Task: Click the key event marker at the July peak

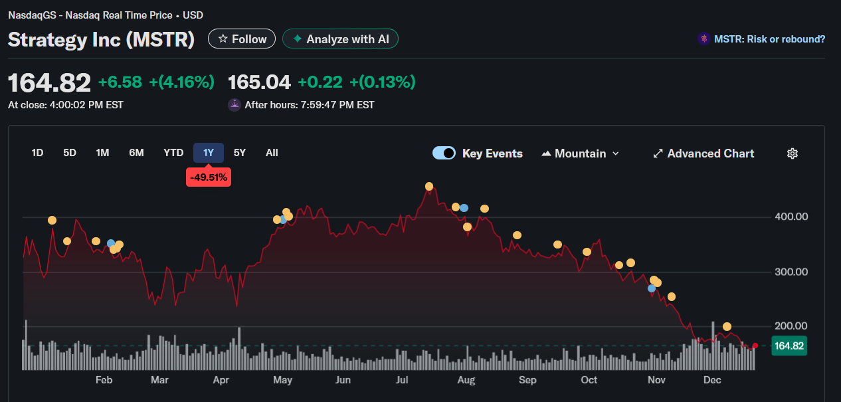Action: tap(429, 187)
